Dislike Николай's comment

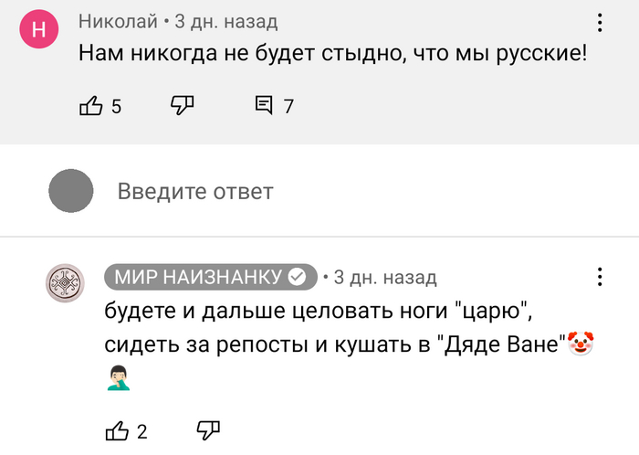(183, 106)
